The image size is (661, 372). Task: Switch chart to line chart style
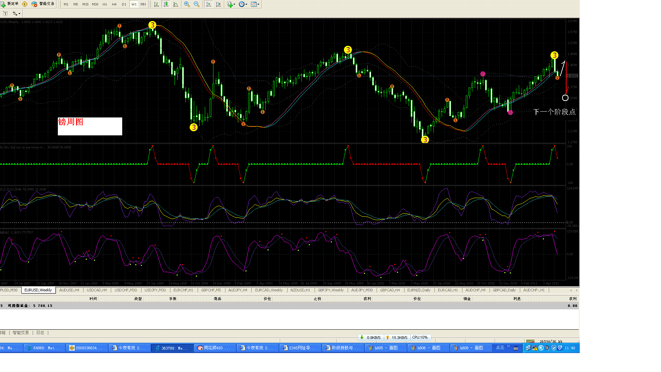point(176,4)
